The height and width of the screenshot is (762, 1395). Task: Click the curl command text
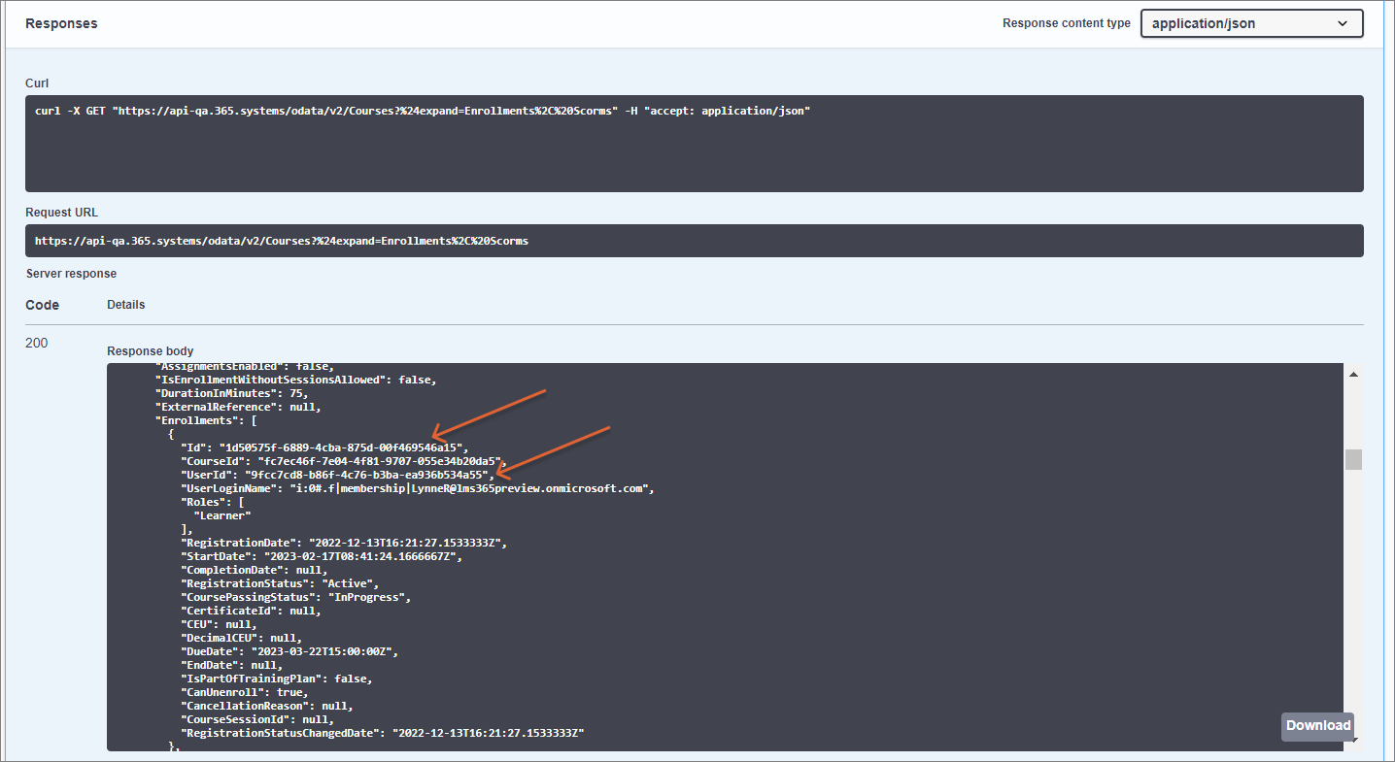(422, 111)
